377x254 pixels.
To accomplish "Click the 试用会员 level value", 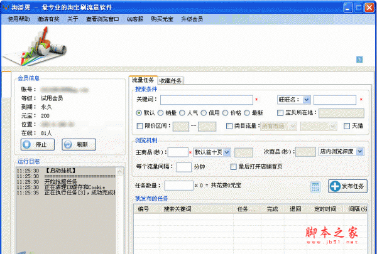I will click(x=52, y=98).
